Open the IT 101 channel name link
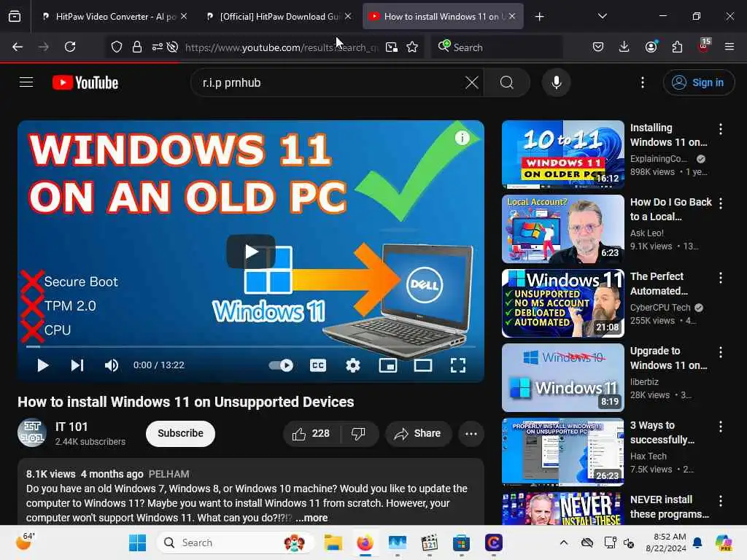 click(71, 427)
